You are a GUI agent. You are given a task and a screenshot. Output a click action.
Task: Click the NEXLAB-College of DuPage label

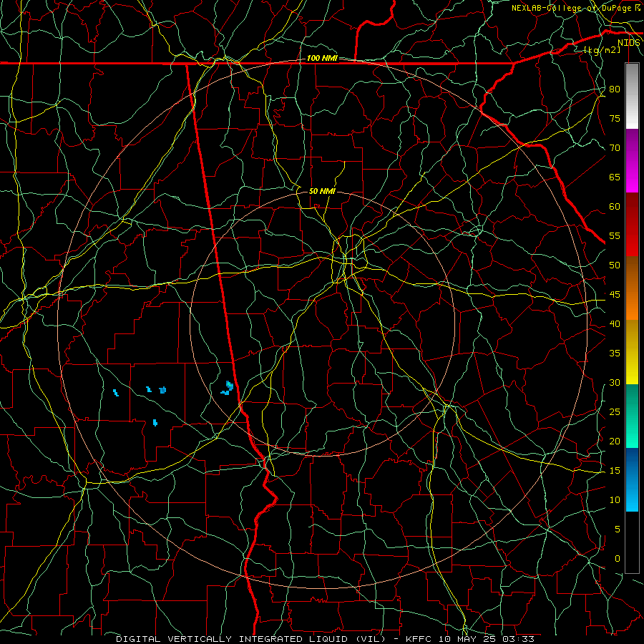click(x=572, y=8)
